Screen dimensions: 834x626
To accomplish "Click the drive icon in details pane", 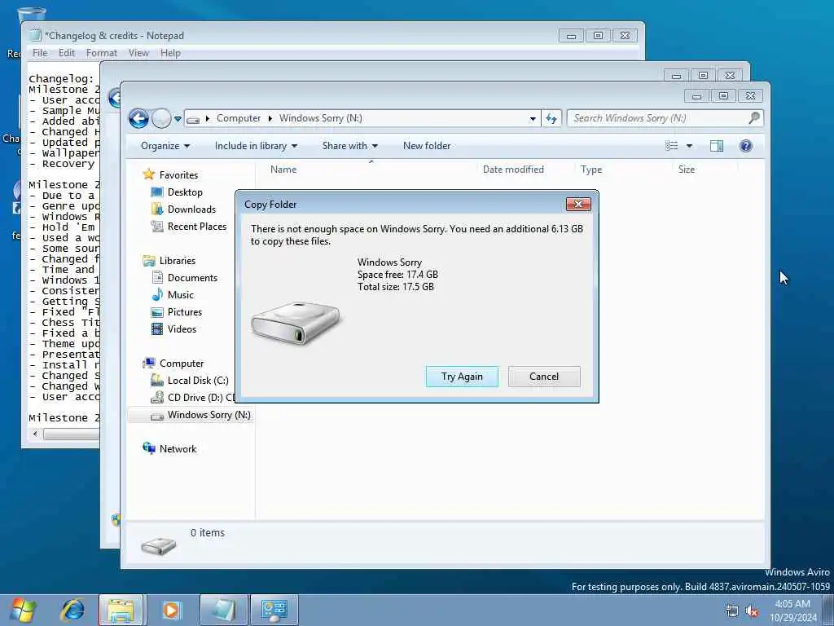I will [158, 545].
